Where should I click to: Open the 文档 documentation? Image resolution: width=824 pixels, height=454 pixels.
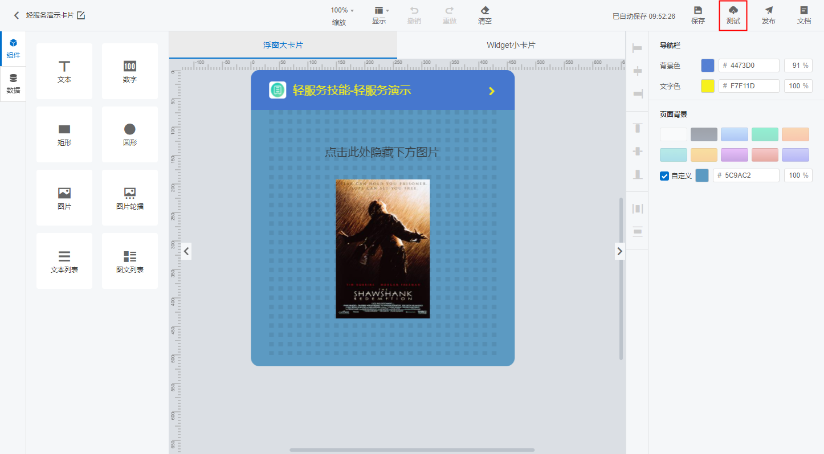[x=804, y=15]
